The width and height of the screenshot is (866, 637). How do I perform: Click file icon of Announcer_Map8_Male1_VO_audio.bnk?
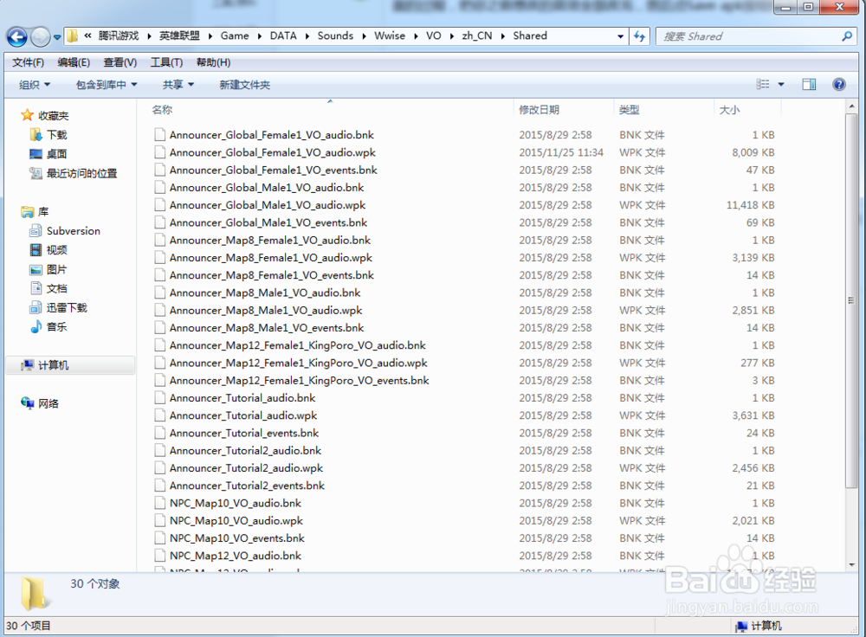click(159, 293)
